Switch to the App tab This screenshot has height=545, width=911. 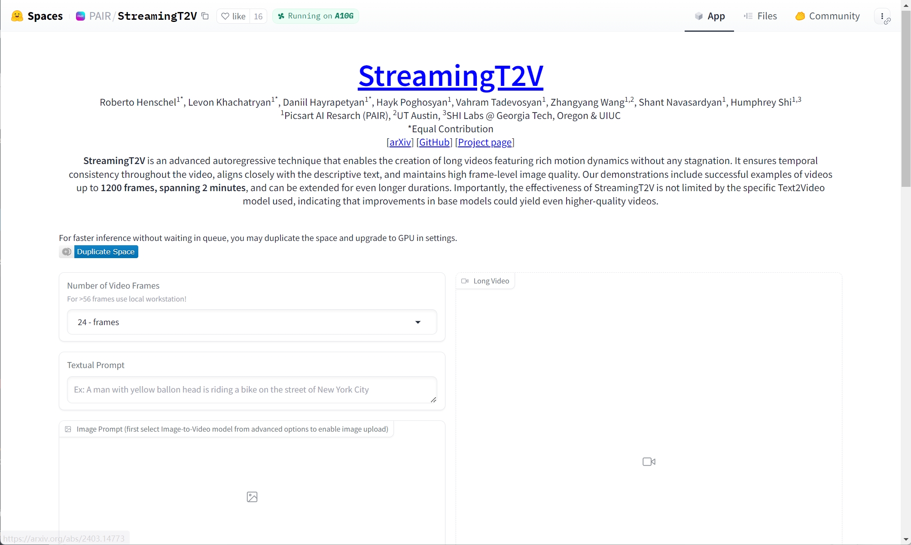[x=710, y=16]
